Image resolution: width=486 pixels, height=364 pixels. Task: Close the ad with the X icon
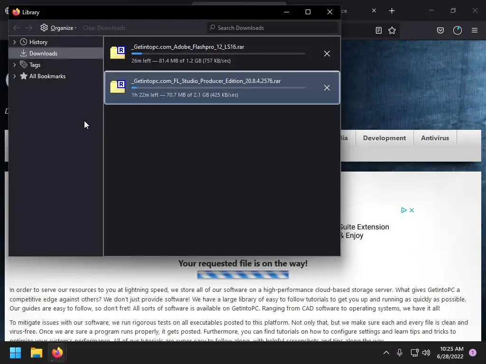pos(411,210)
